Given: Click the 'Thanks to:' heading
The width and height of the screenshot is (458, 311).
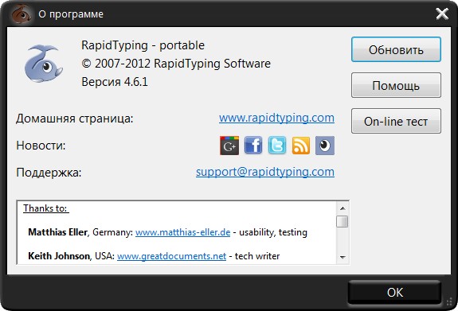Looking at the screenshot, I should coord(45,208).
